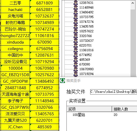Viewport: 137px width, 131px height.
Task: Click spreadsheet cell 中国的中
Action: (x=15, y=55)
